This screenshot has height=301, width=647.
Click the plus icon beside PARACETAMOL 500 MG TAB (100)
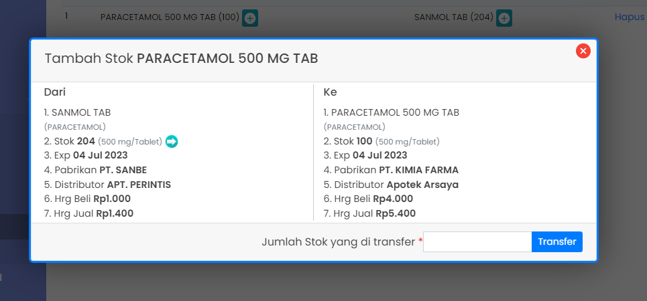click(x=249, y=19)
